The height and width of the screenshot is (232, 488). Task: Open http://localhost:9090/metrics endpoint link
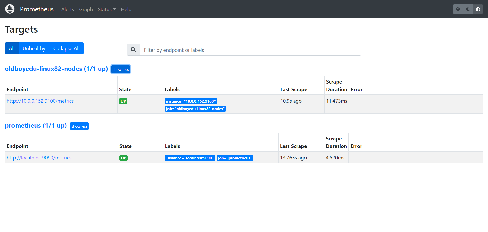pyautogui.click(x=39, y=158)
